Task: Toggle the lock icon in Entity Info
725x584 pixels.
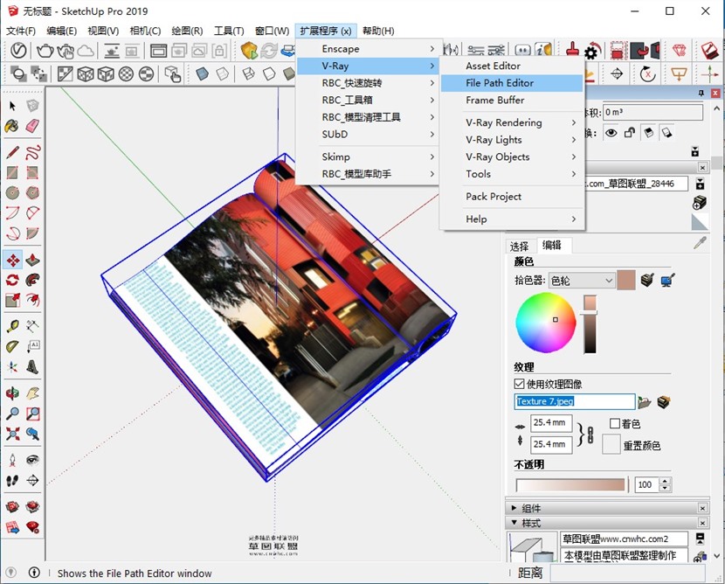Action: 629,133
